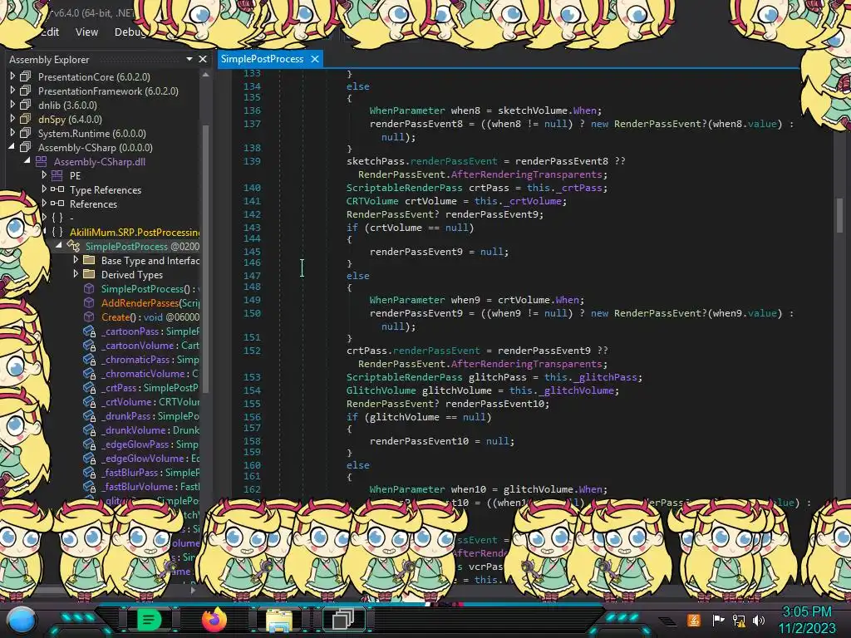
Task: Click the Create() method icon
Action: tap(89, 317)
